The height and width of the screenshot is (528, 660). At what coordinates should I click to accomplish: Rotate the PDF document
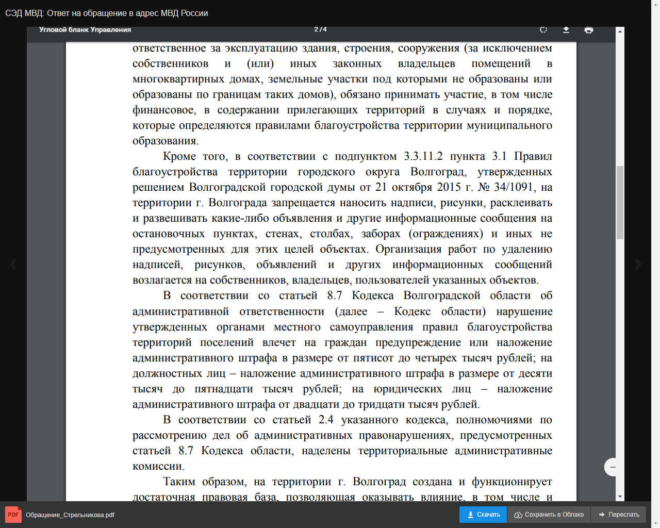(543, 30)
